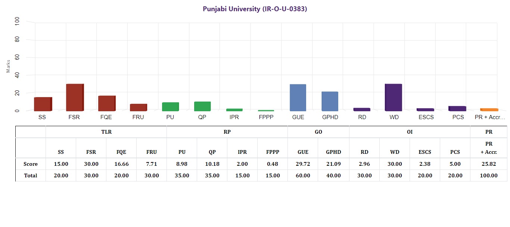Click the GO group header in the table
This screenshot has height=227, width=510.
(x=318, y=132)
